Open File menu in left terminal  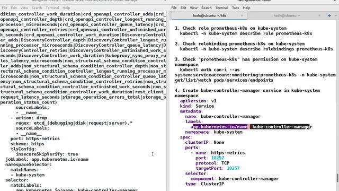(x=4, y=8)
